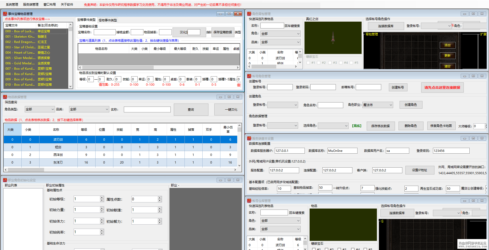This screenshot has height=250, width=489.
Task: Check the #1 gem socket box in 角色背包管理
Action: click(x=308, y=63)
